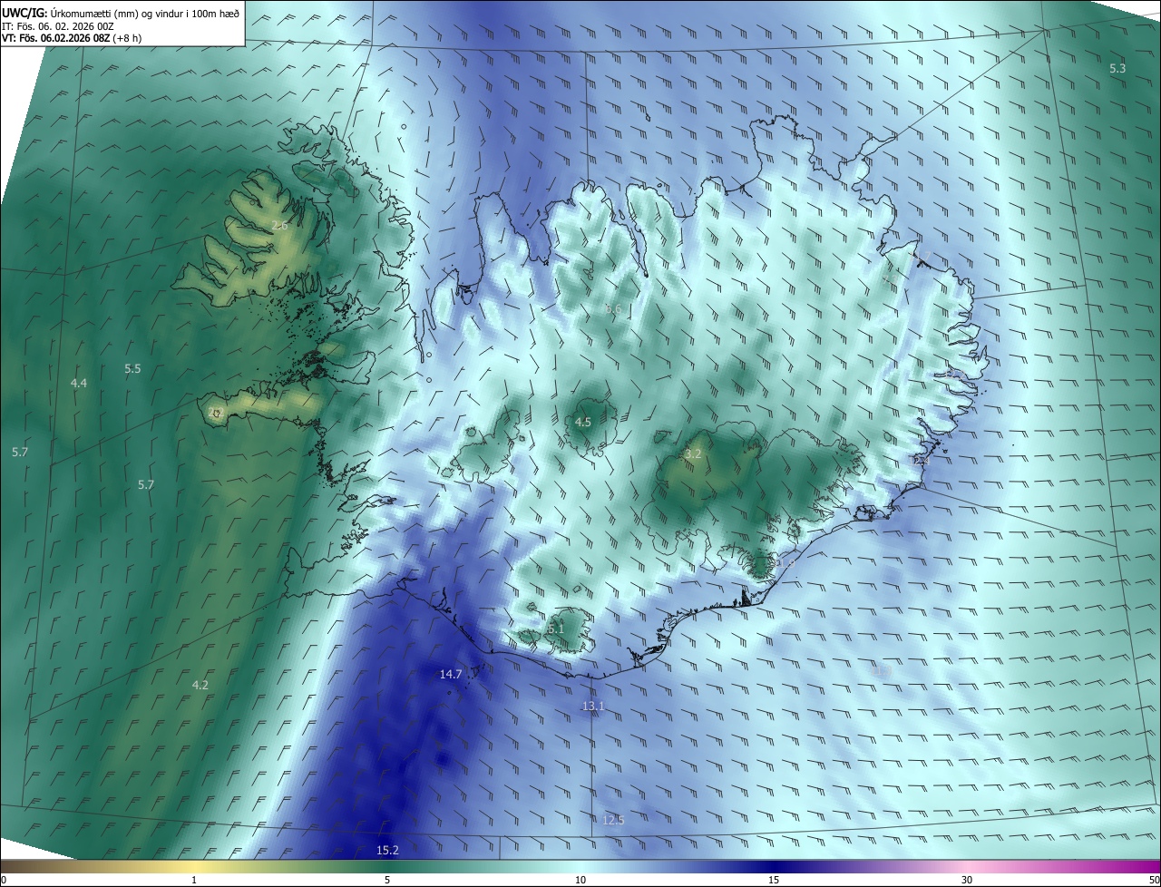Image resolution: width=1161 pixels, height=887 pixels.
Task: Click the 13.1 value on the map
Action: click(593, 706)
